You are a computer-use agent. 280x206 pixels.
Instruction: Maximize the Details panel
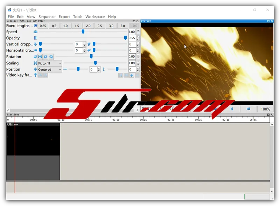pyautogui.click(x=134, y=21)
